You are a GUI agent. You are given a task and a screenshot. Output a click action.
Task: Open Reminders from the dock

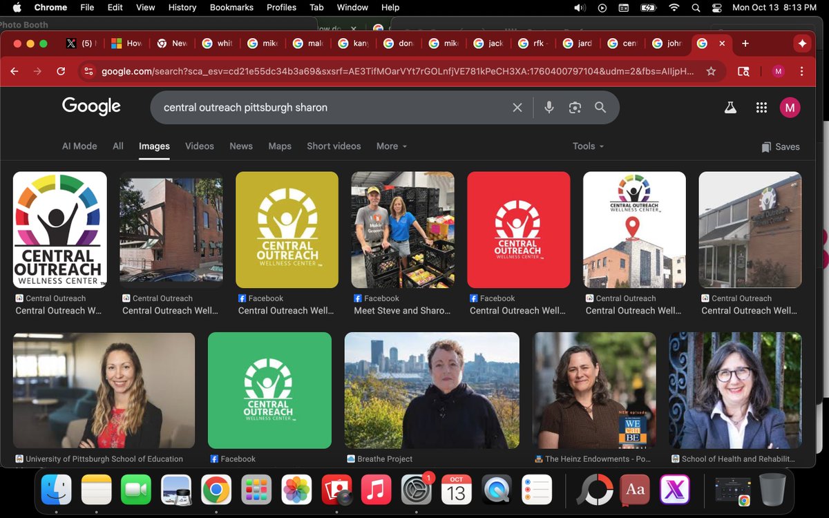click(x=536, y=490)
